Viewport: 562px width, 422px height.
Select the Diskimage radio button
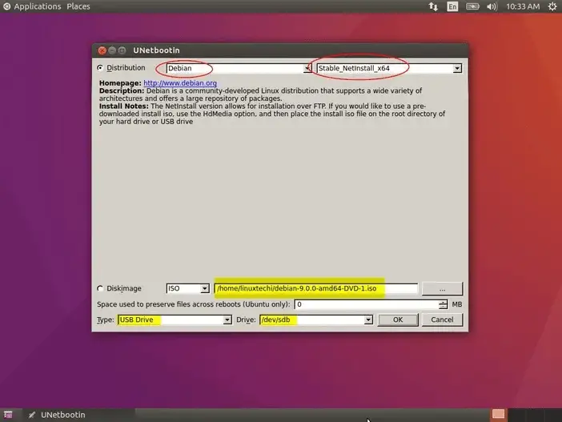(x=100, y=288)
